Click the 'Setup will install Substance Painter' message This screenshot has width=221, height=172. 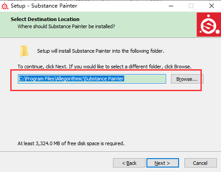point(100,51)
